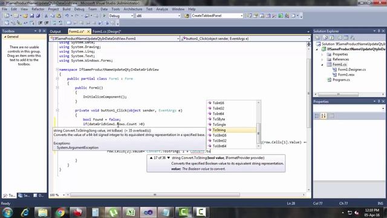
Task: Click next overload arrow in parameter tooltip
Action: [169, 157]
